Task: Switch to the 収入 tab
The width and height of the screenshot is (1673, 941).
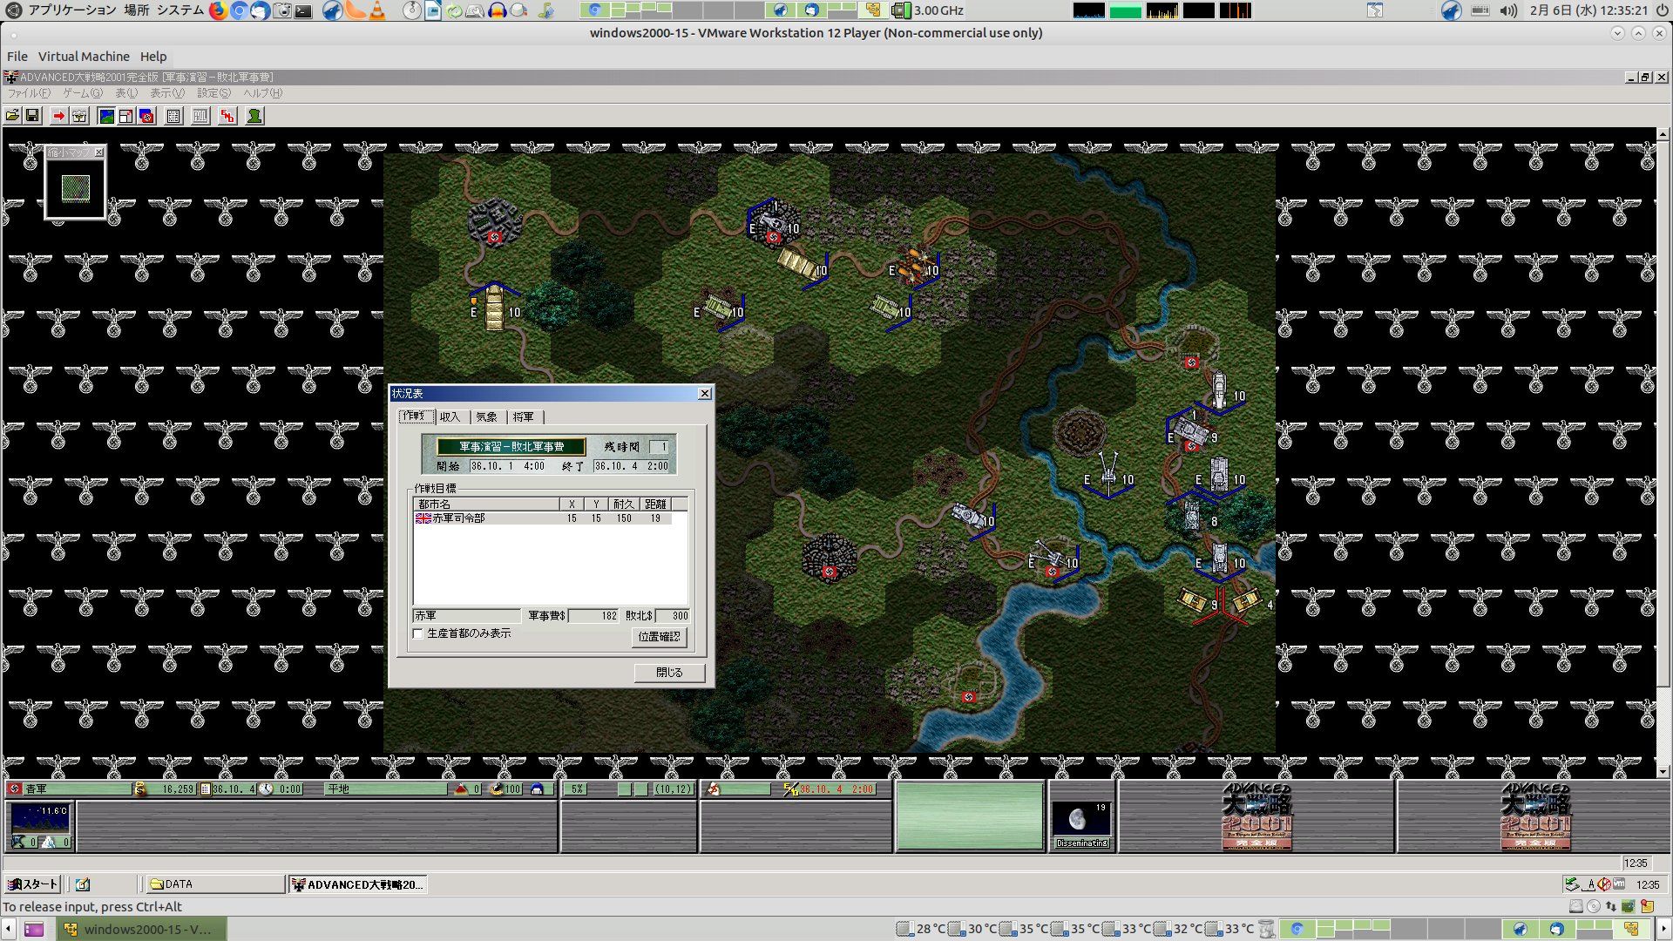Action: 450,417
